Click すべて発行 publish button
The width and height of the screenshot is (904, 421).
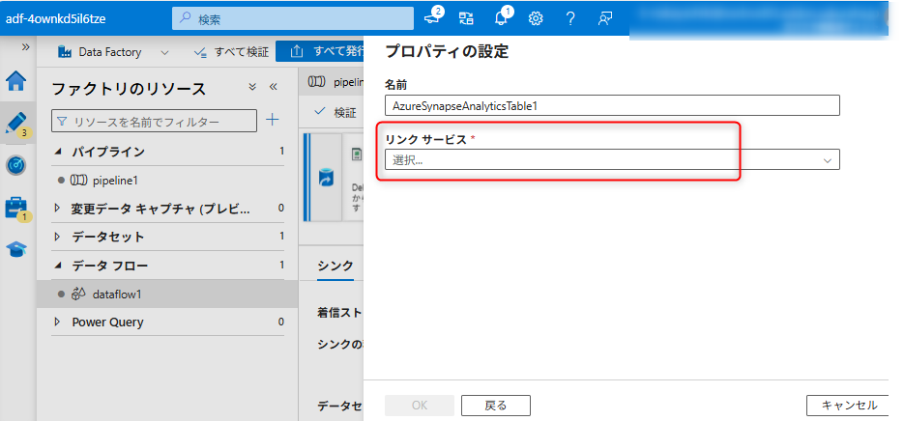click(320, 52)
